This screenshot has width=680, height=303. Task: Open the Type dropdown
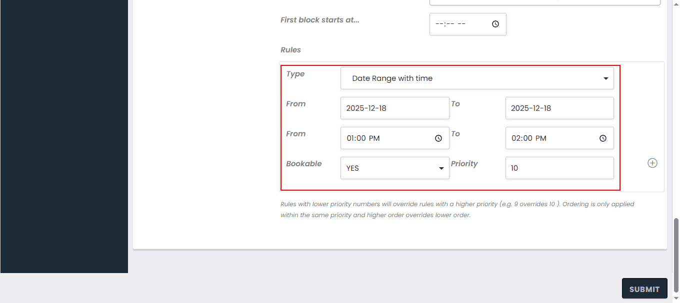pos(476,78)
